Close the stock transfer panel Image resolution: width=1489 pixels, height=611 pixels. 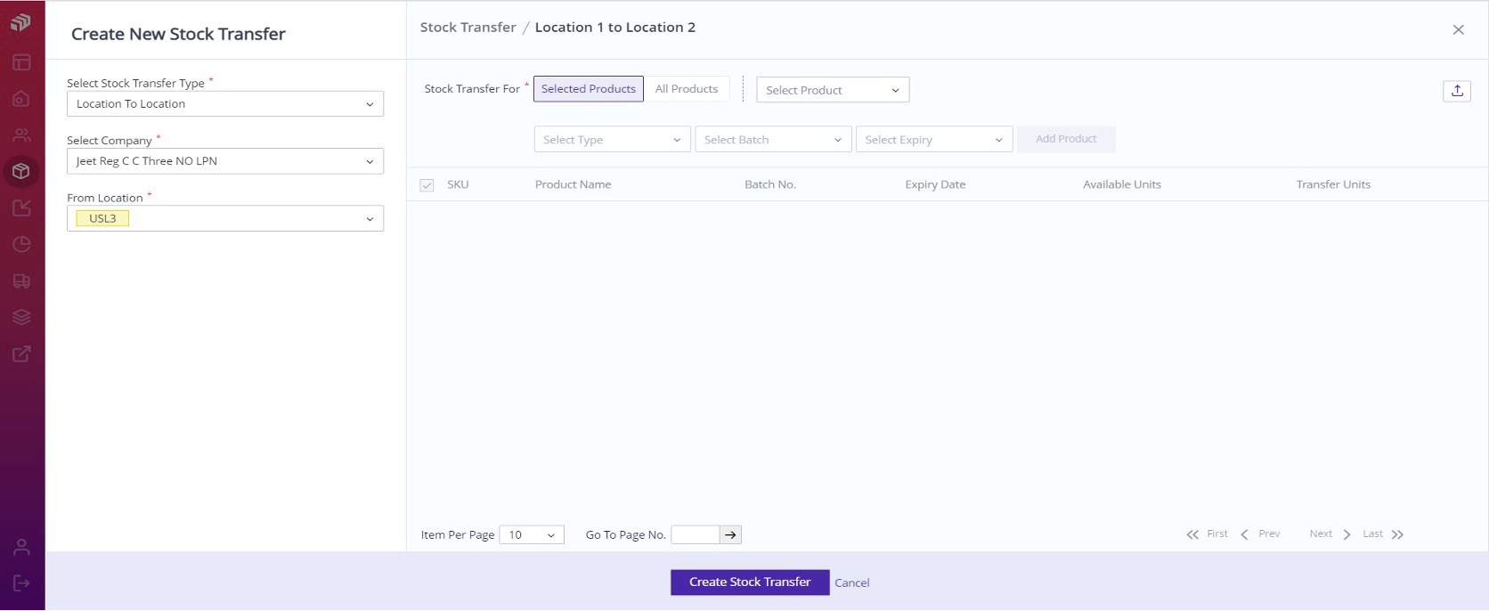tap(1458, 29)
